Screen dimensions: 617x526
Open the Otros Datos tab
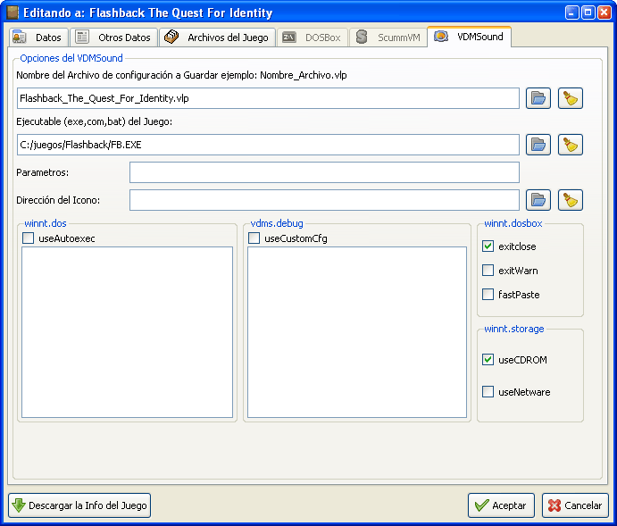coord(113,38)
